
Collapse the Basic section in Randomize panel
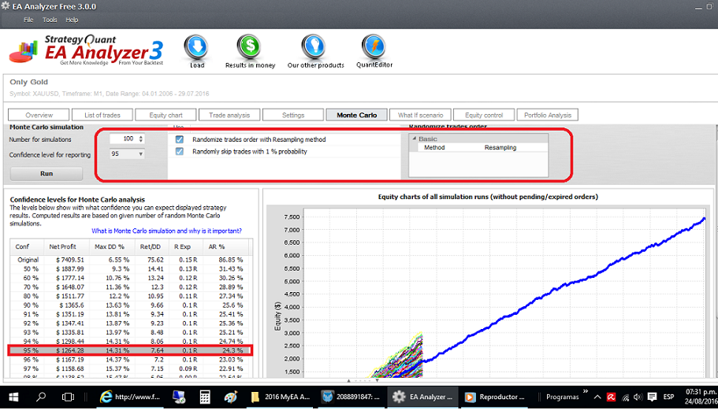(x=413, y=139)
